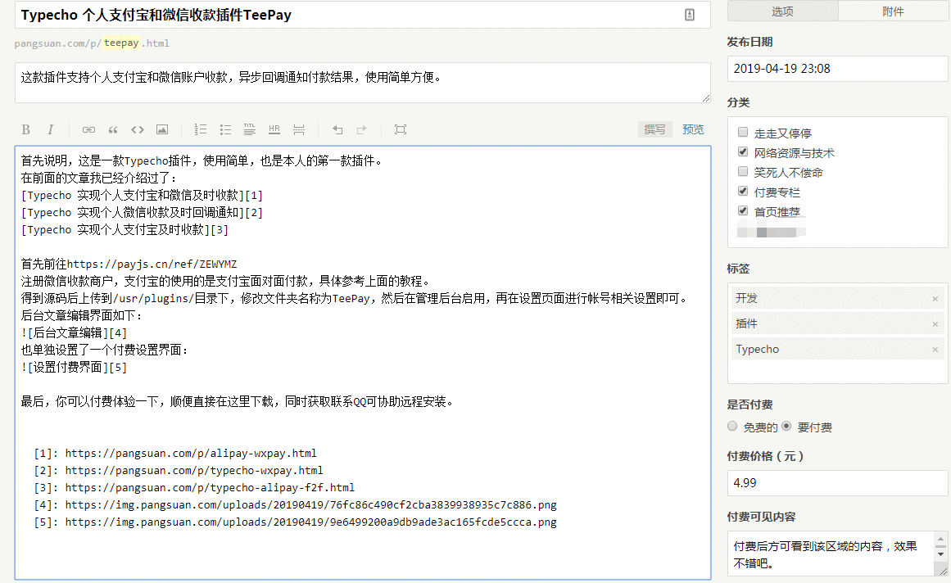Undo the last edit using the toolbar arrow

[x=337, y=129]
